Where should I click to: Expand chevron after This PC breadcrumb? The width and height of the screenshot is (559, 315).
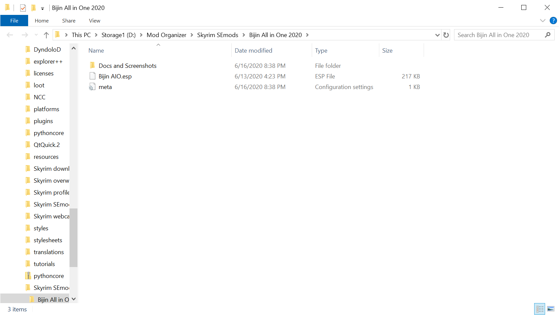pos(96,35)
